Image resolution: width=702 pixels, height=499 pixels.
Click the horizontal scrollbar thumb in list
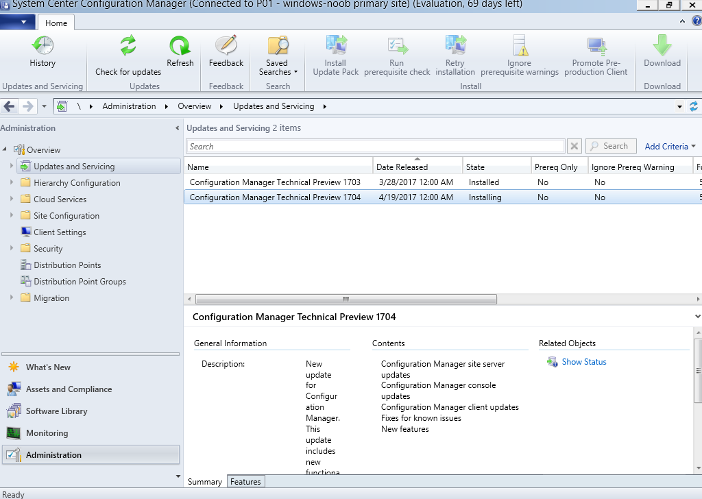[x=346, y=299]
